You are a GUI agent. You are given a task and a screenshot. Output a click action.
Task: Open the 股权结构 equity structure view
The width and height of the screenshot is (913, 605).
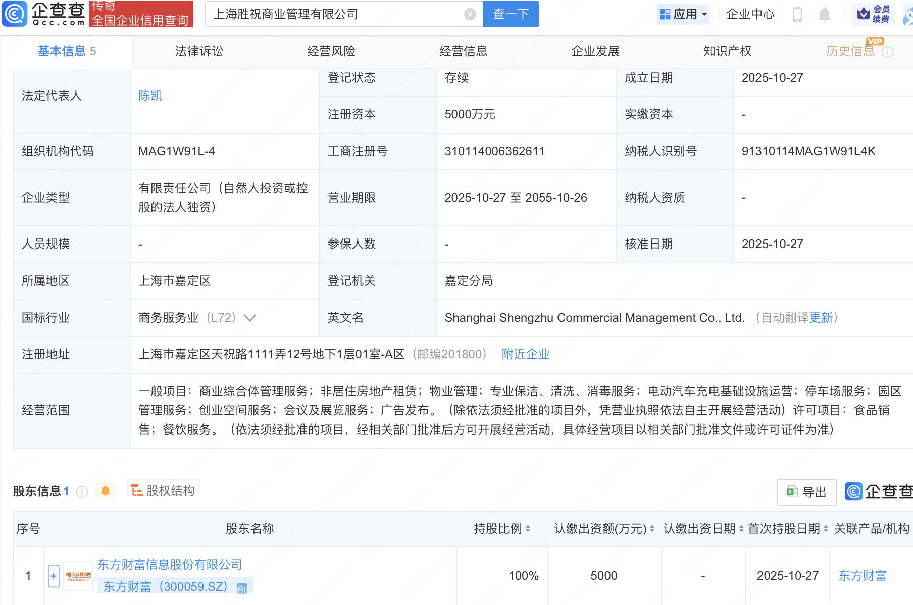coord(163,490)
